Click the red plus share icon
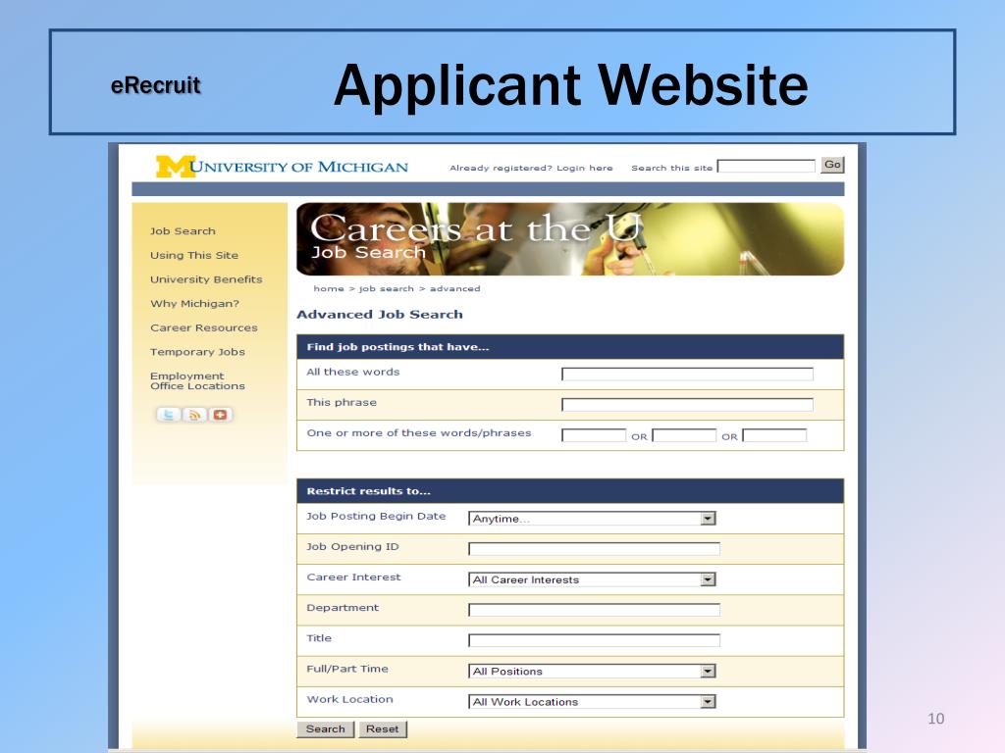Image resolution: width=1005 pixels, height=753 pixels. click(221, 415)
